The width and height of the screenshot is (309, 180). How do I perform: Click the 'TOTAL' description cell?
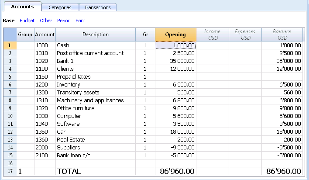[x=96, y=171]
